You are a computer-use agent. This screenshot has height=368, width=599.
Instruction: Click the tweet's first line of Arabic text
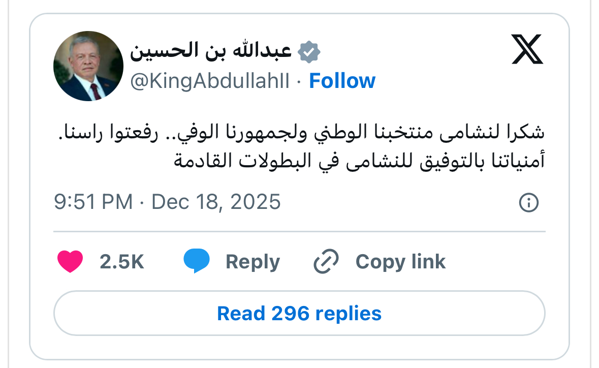(300, 135)
